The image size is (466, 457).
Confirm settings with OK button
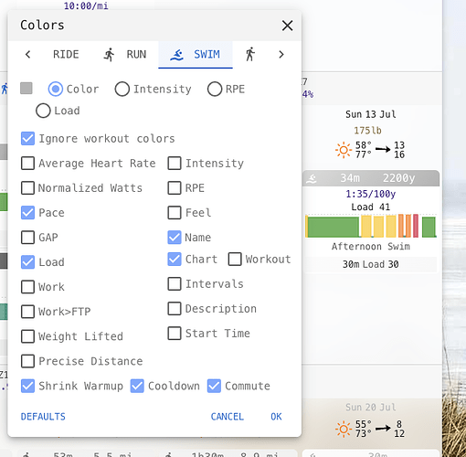click(x=276, y=417)
